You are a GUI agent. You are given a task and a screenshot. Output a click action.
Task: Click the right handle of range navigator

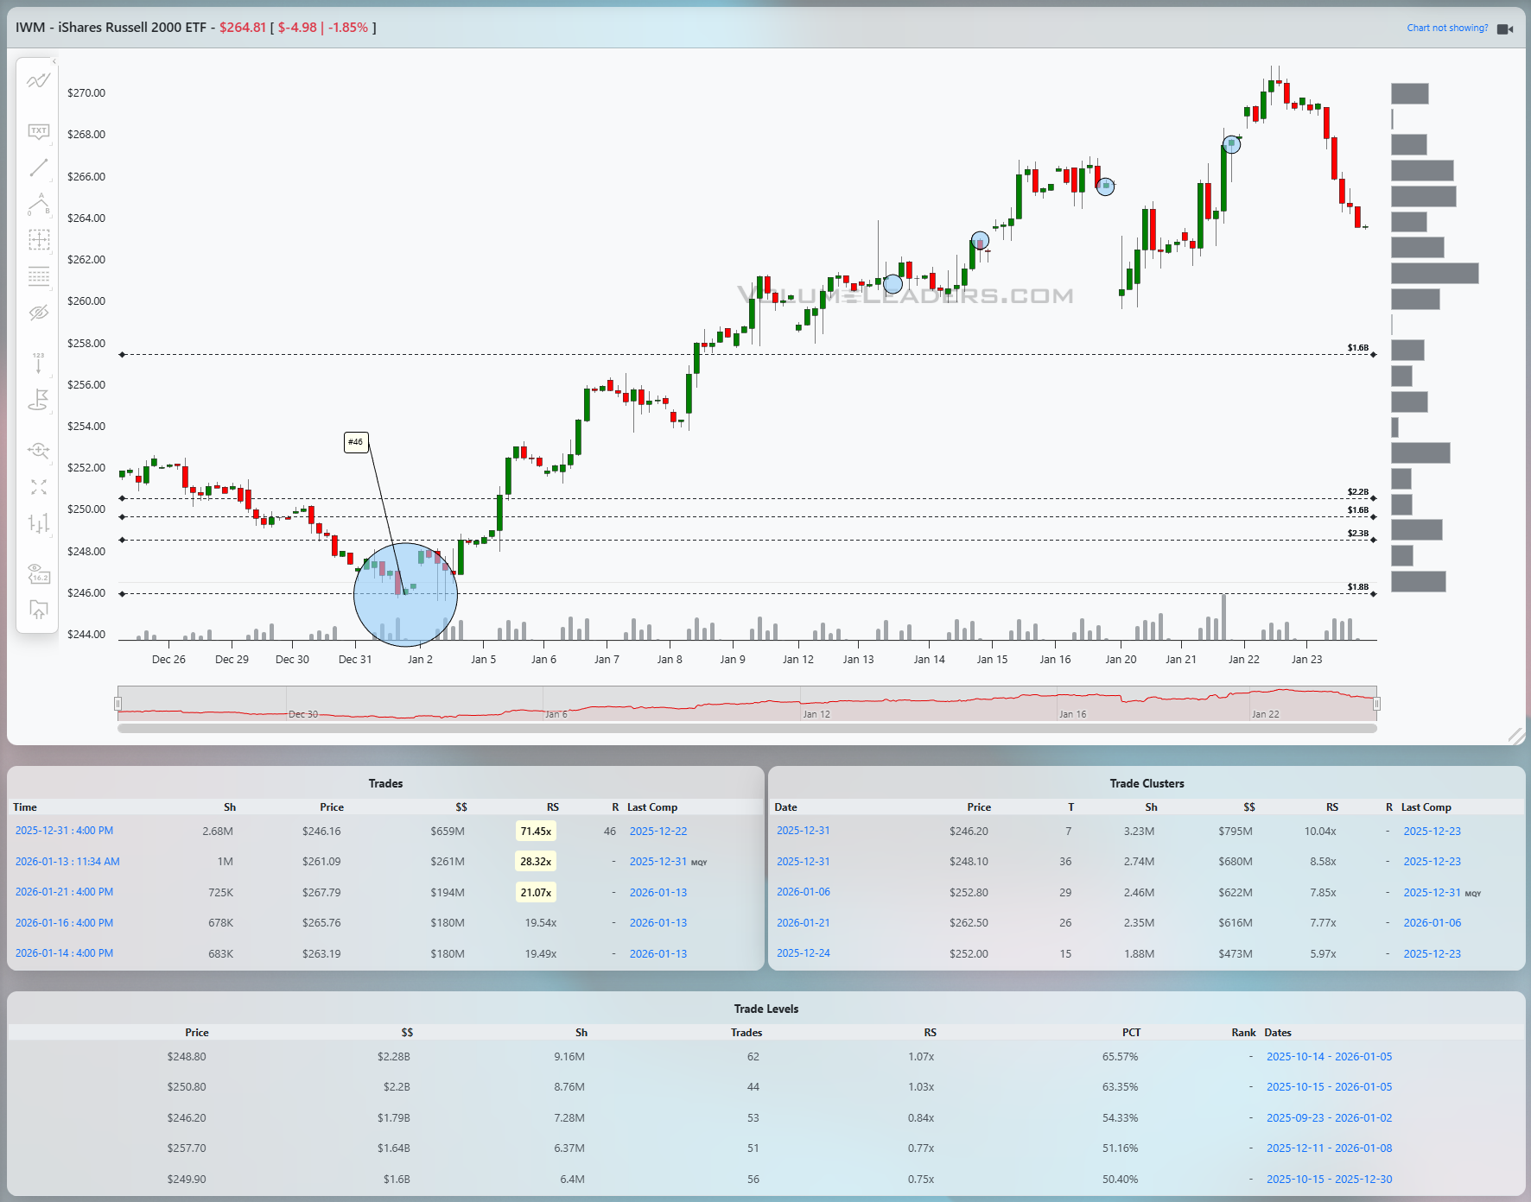(1376, 704)
